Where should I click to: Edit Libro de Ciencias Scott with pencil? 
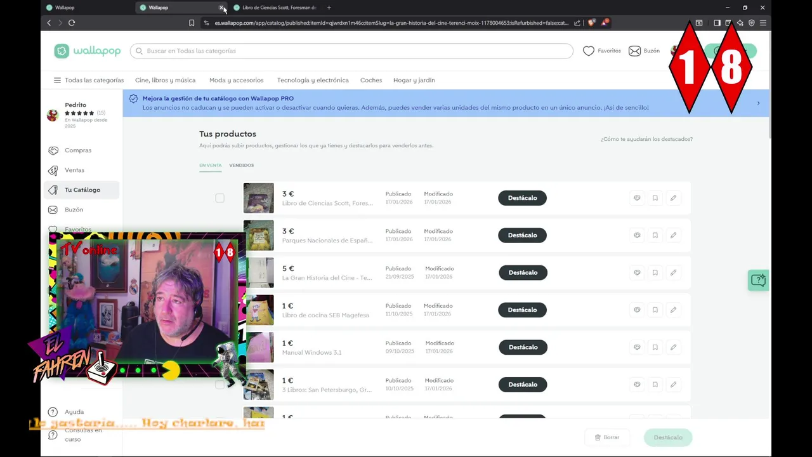point(673,198)
